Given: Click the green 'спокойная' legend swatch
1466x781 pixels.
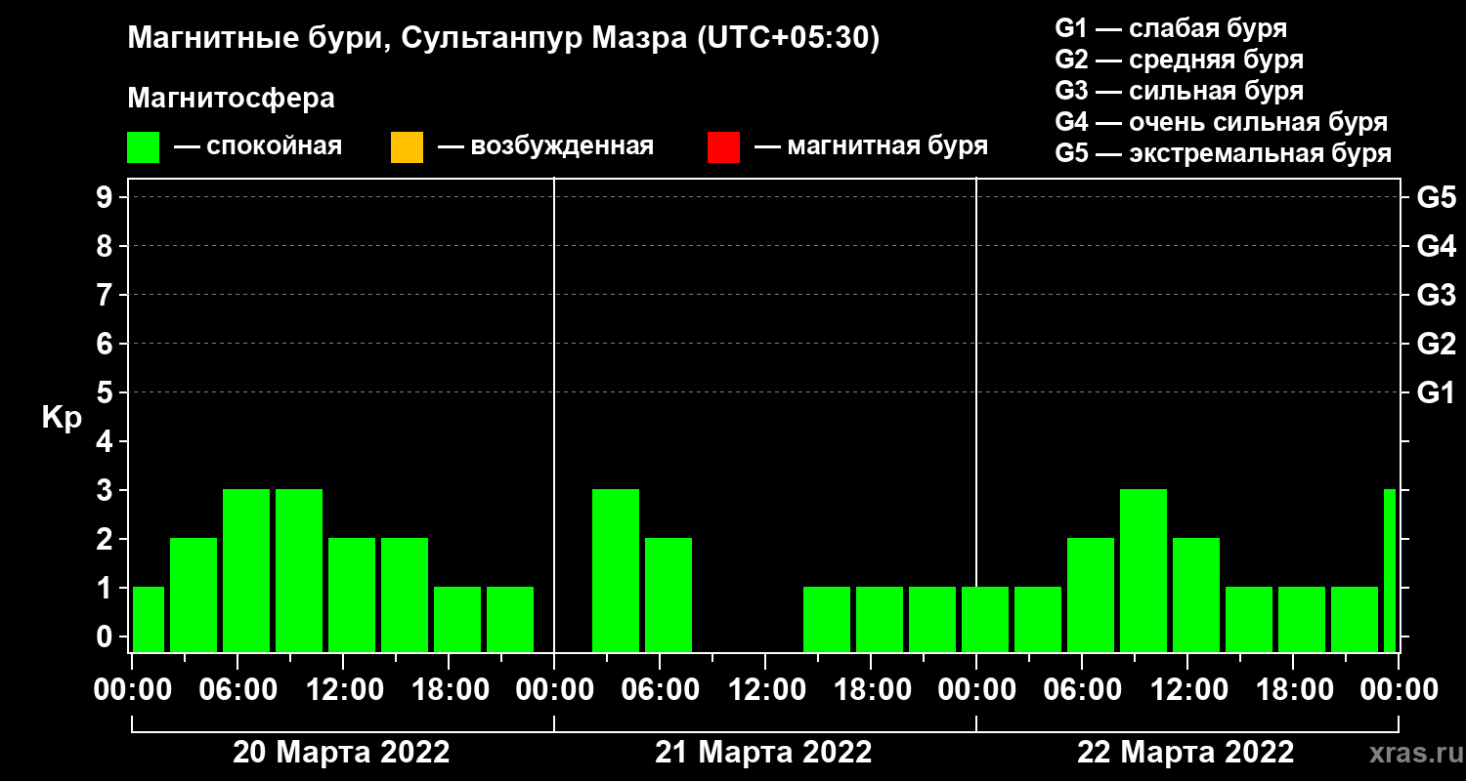Looking at the screenshot, I should click(143, 147).
